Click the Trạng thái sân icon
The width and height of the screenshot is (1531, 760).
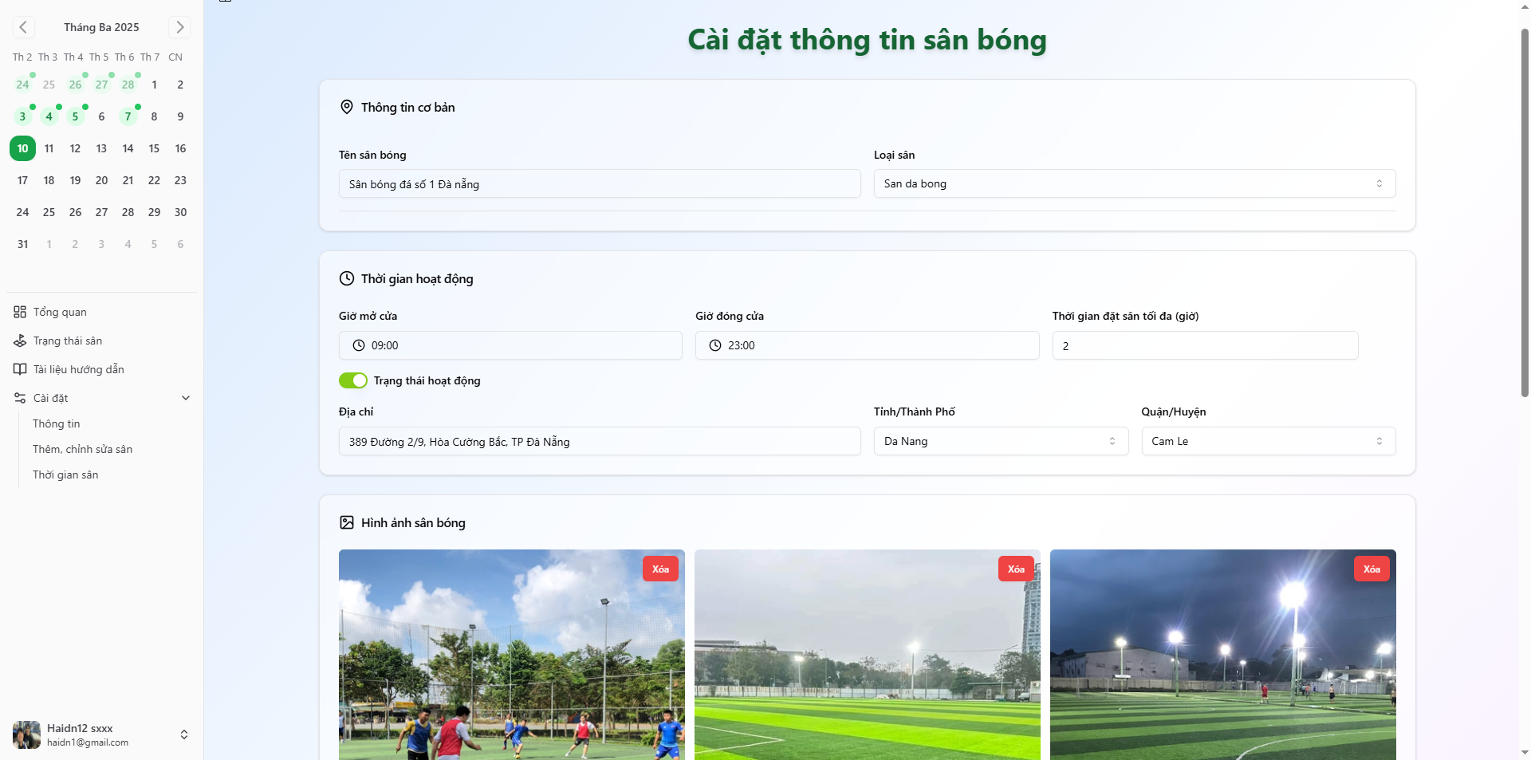coord(20,341)
